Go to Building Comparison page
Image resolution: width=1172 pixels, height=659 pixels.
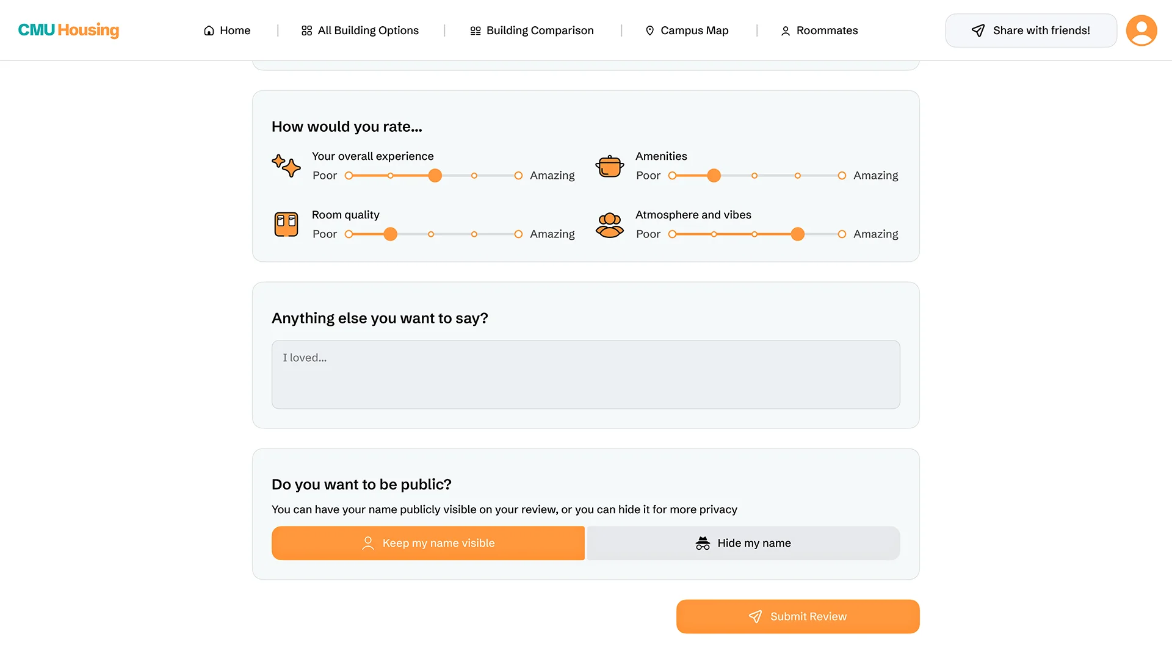pos(532,31)
